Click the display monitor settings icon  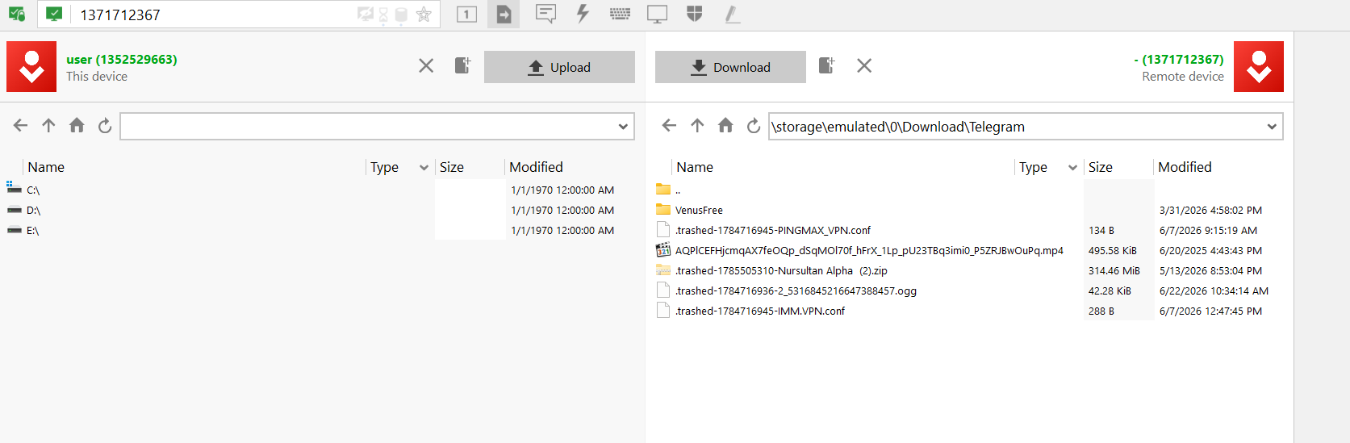pyautogui.click(x=658, y=14)
